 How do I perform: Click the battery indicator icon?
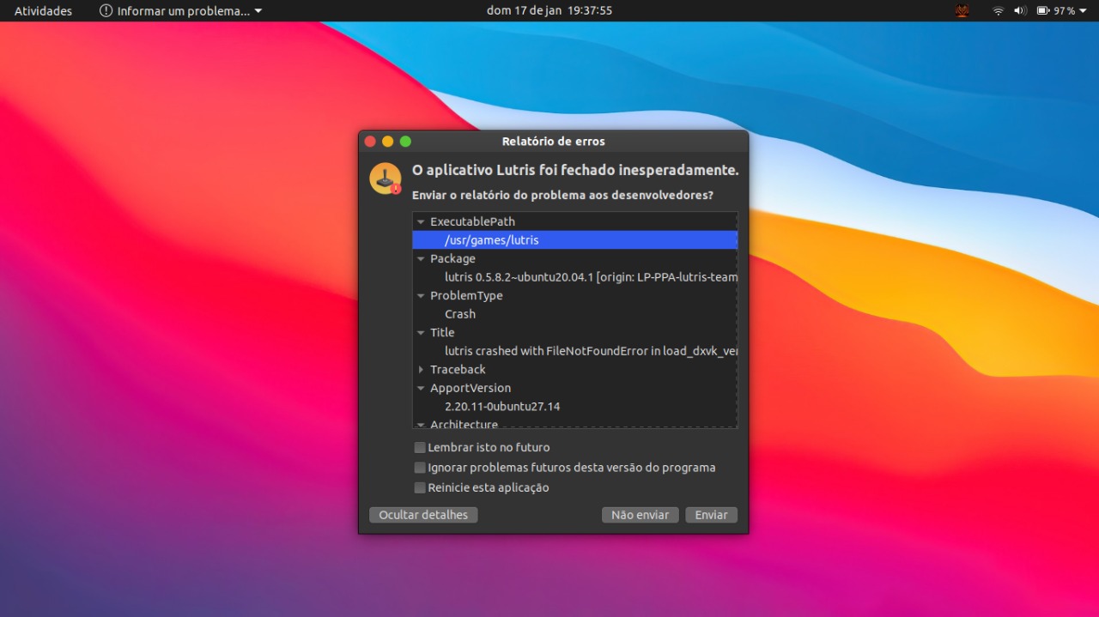[1043, 11]
